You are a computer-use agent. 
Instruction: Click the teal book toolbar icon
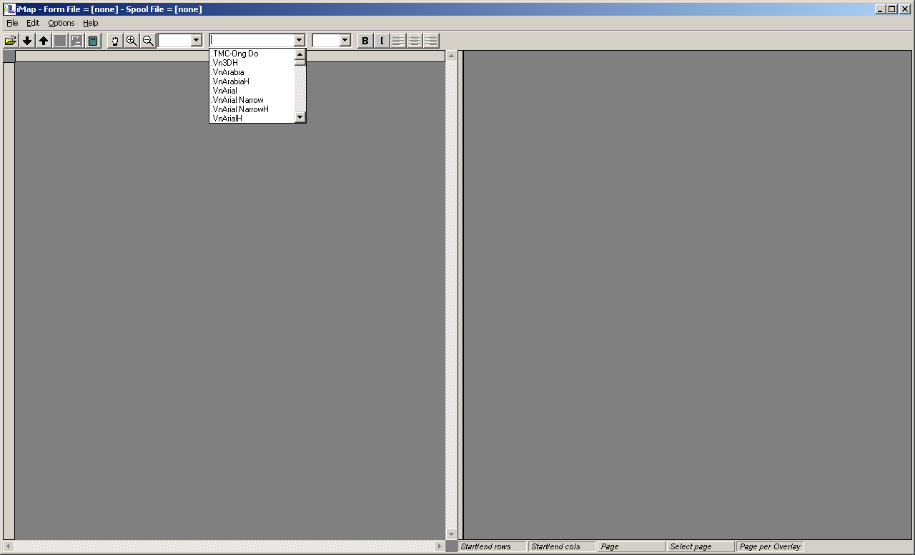(93, 41)
